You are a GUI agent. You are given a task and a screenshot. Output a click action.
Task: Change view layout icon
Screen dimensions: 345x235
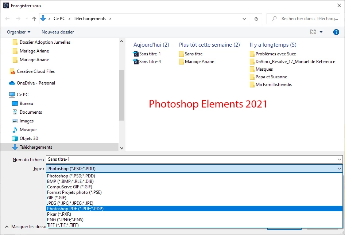tap(313, 32)
